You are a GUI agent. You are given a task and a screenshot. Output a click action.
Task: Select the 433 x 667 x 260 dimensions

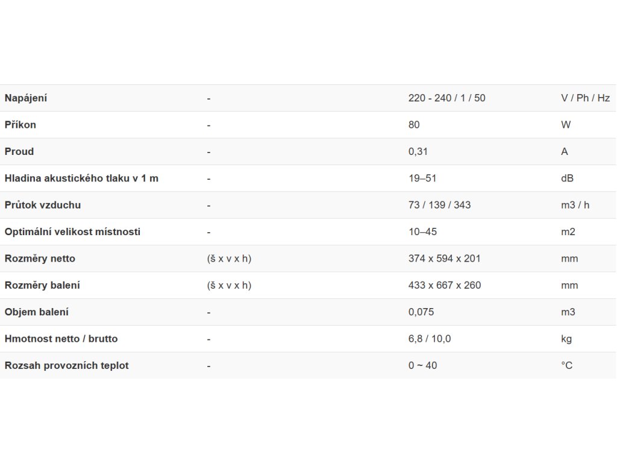coord(444,285)
